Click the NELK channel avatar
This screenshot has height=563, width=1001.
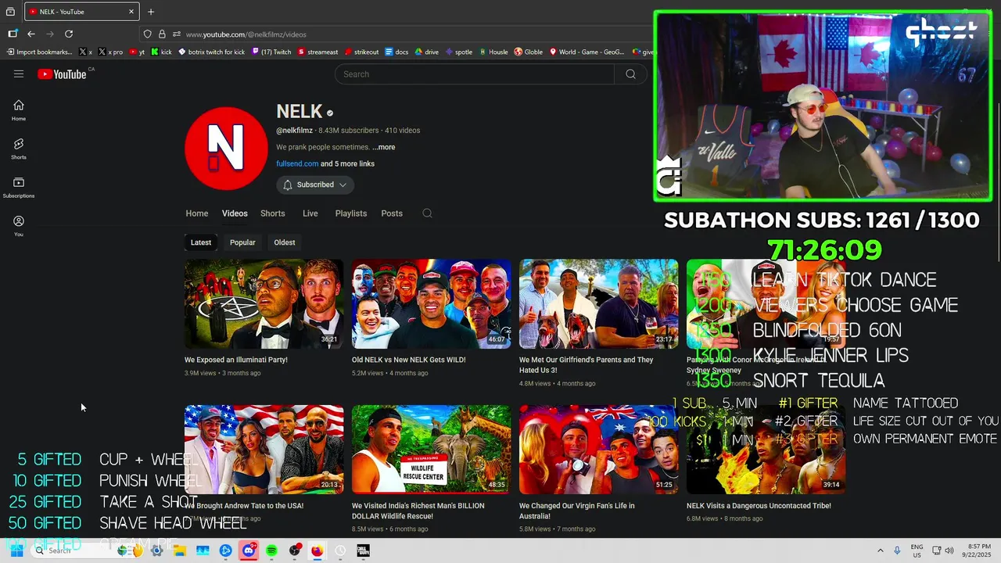tap(226, 149)
